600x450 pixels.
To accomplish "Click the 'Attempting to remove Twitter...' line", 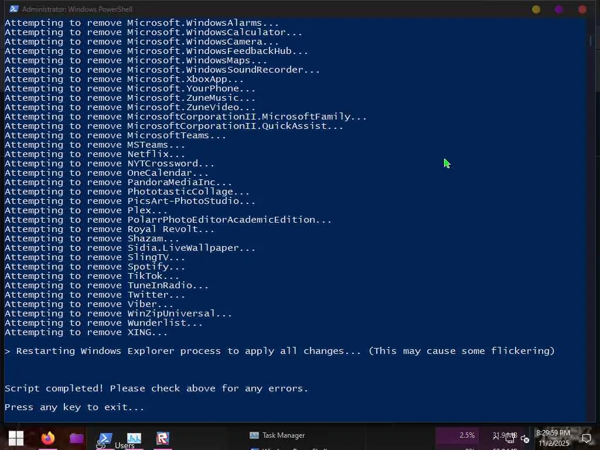I will click(95, 295).
